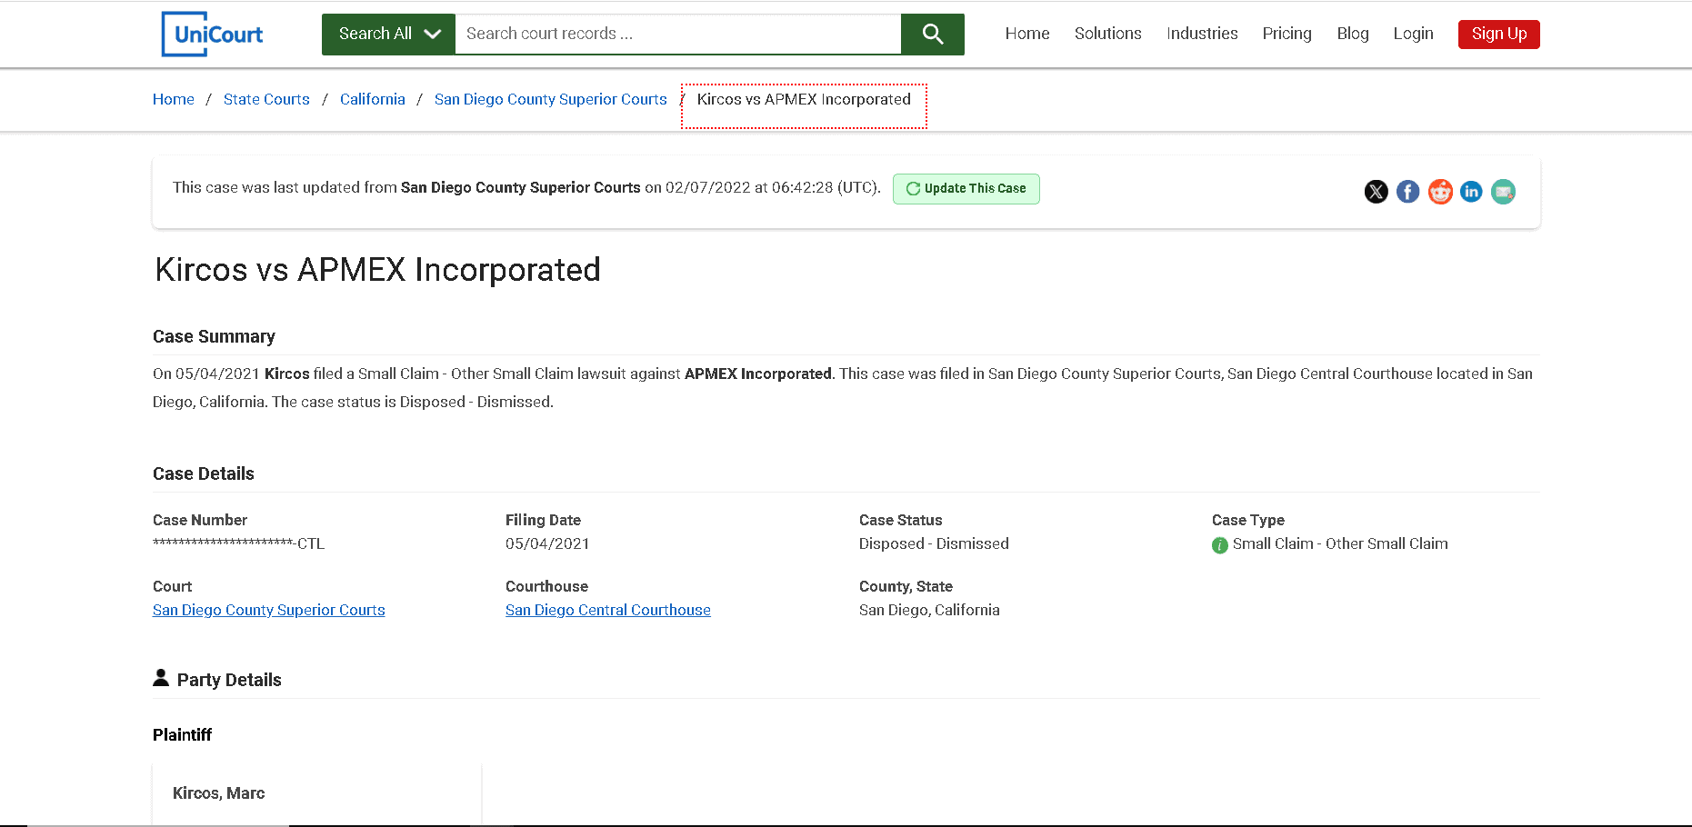Click the Kircos vs APMEX Incorporated page heading
Screen dimensions: 1692x827
point(378,270)
